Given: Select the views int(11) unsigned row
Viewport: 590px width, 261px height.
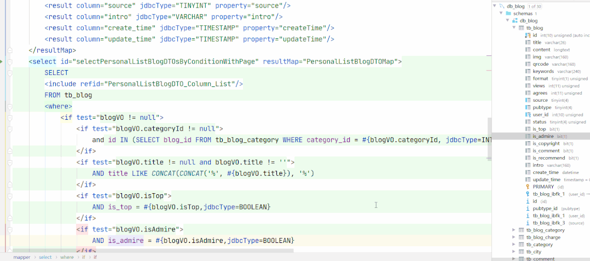Looking at the screenshot, I should (x=541, y=86).
